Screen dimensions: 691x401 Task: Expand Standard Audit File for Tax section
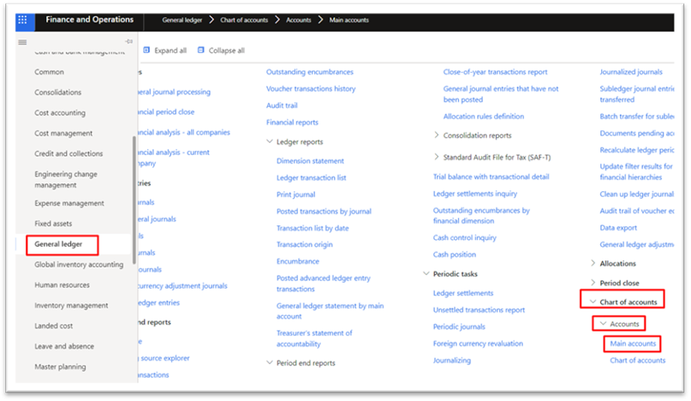[x=437, y=157]
